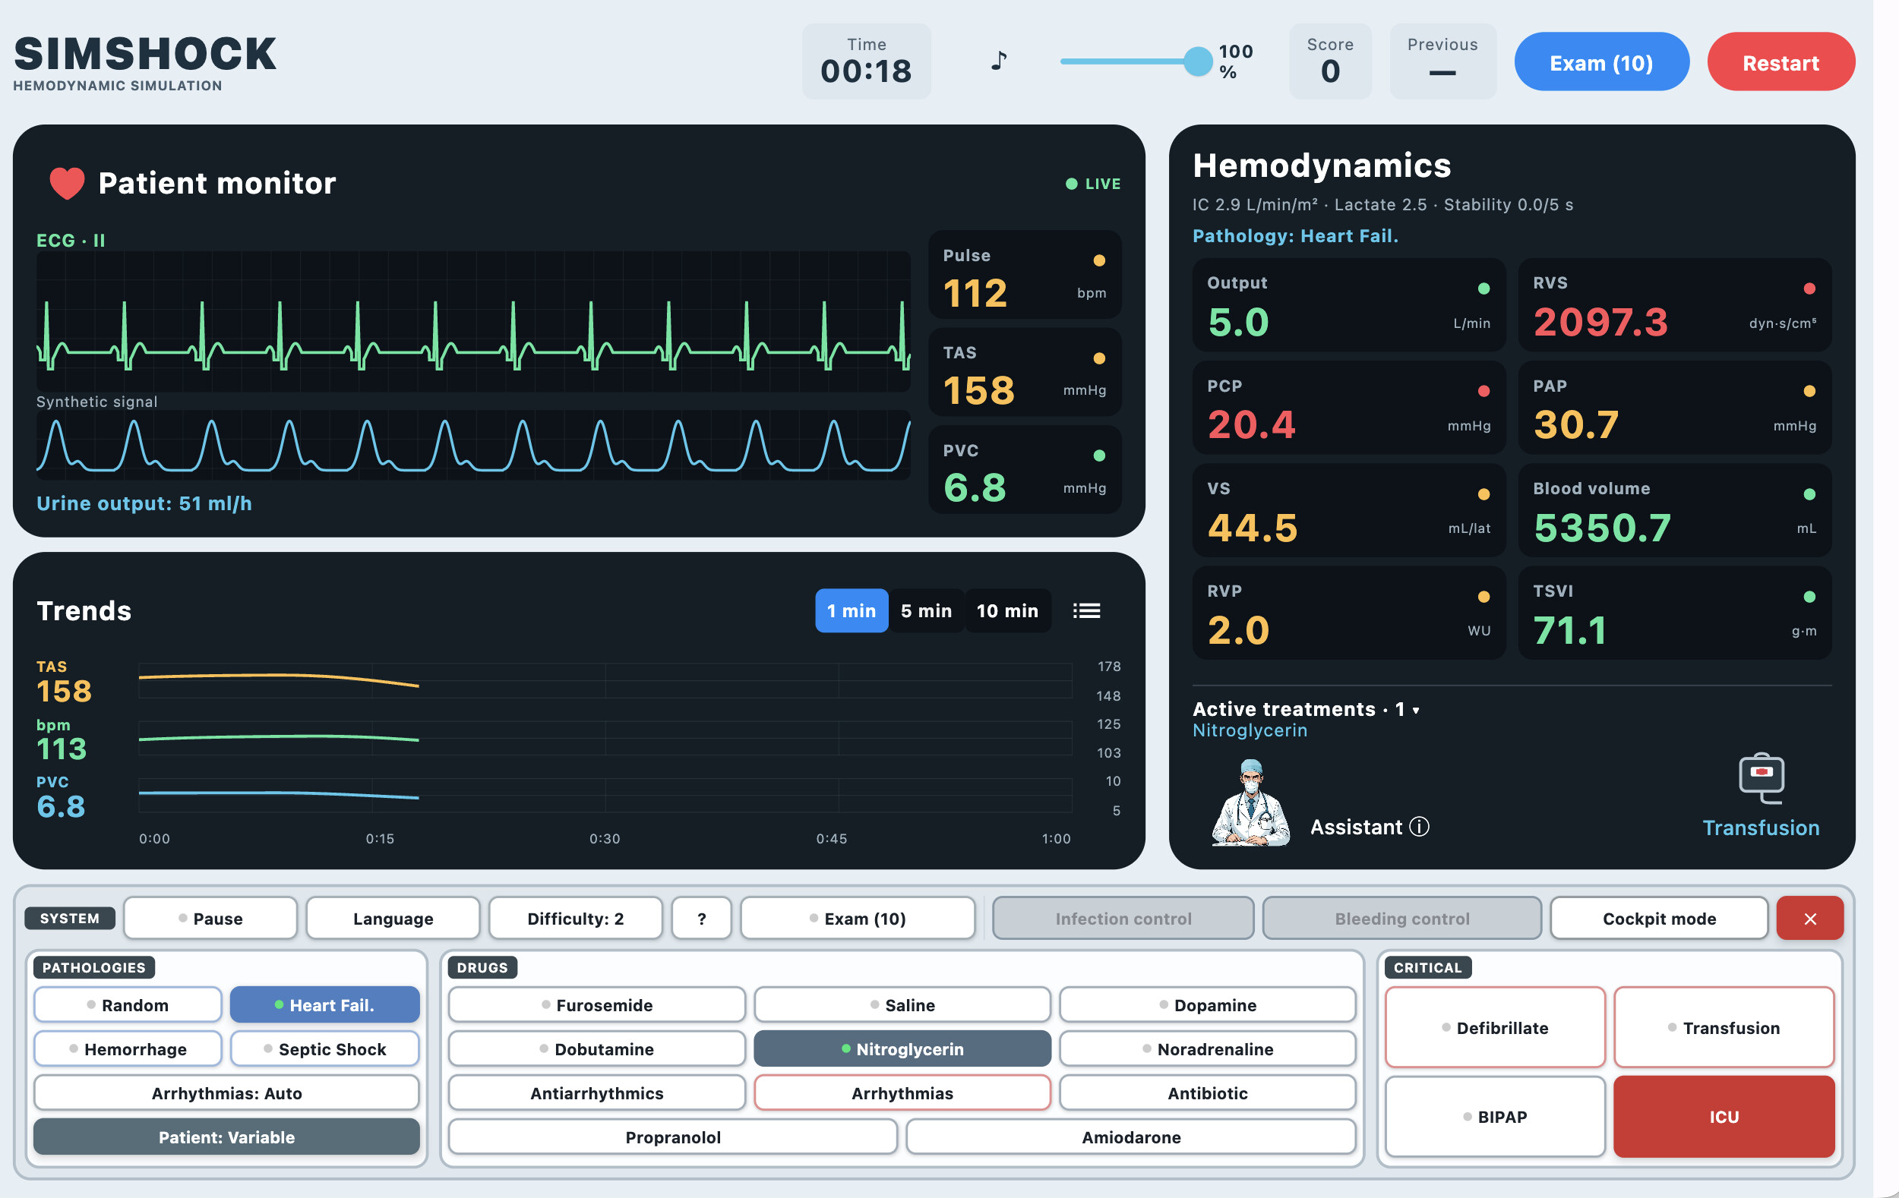Enable Cockpit mode

coord(1658,918)
